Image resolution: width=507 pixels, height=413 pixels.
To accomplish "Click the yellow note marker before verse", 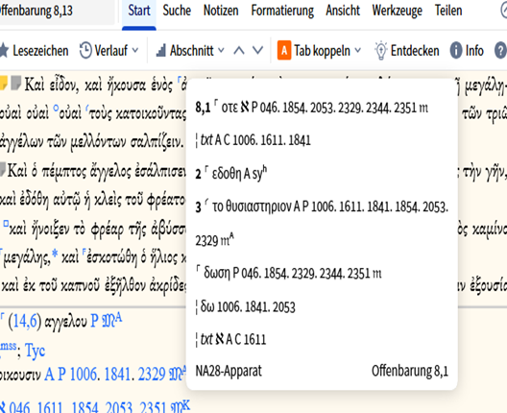I will coord(3,84).
